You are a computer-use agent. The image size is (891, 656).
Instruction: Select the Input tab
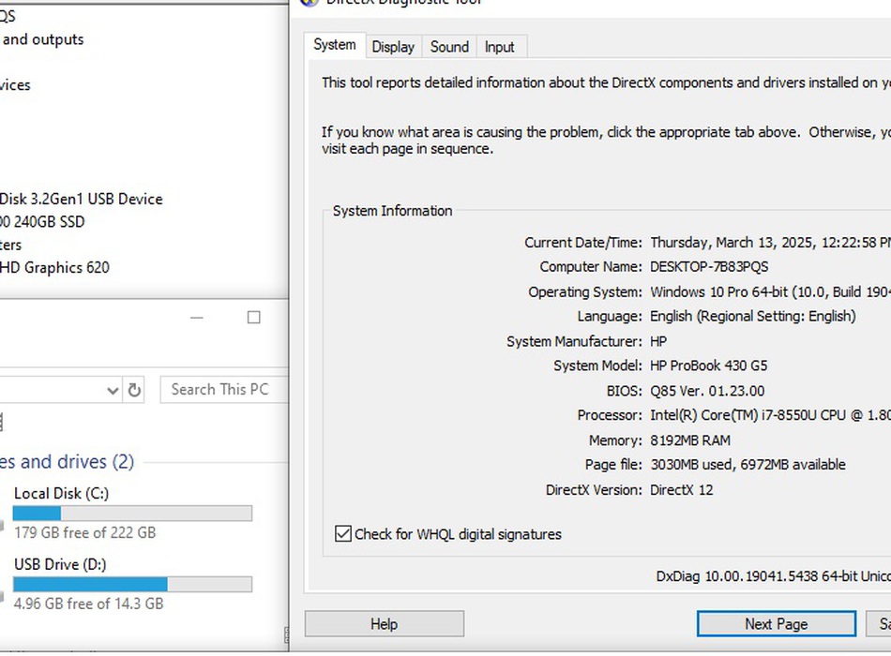tap(499, 47)
